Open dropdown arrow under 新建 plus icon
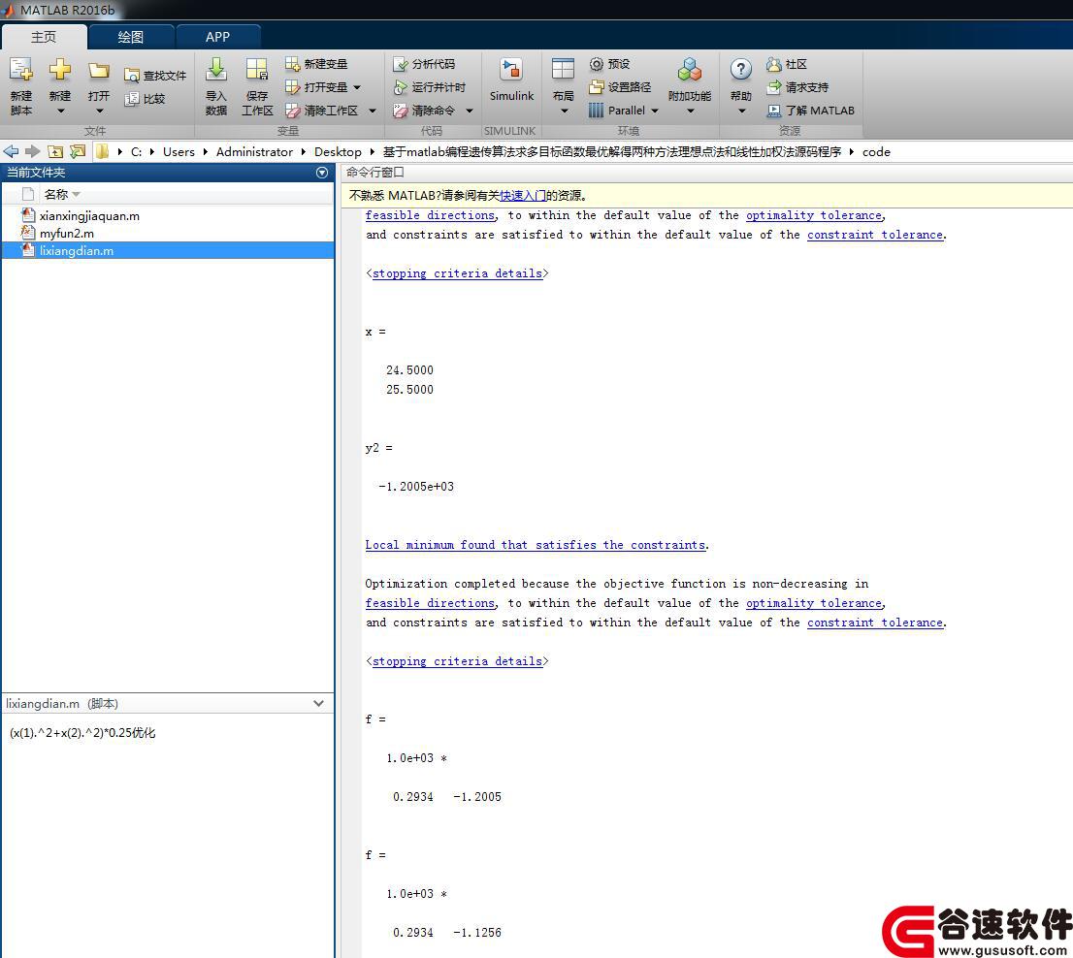 click(60, 111)
